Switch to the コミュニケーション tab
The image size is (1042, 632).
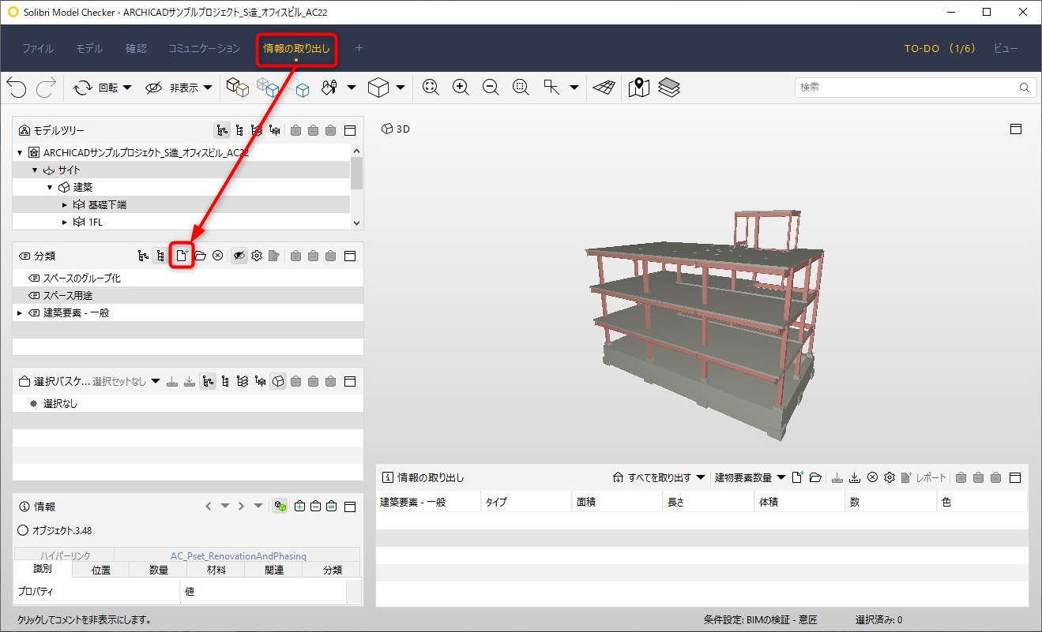coord(204,48)
